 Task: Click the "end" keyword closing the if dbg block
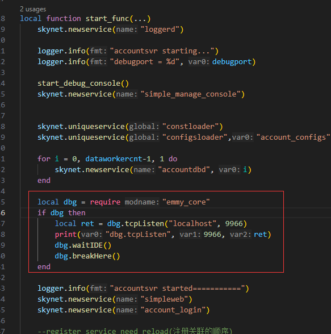(44, 267)
